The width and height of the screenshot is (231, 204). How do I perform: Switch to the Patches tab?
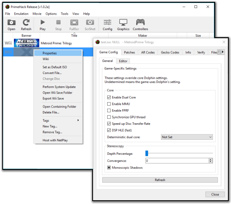tap(129, 52)
